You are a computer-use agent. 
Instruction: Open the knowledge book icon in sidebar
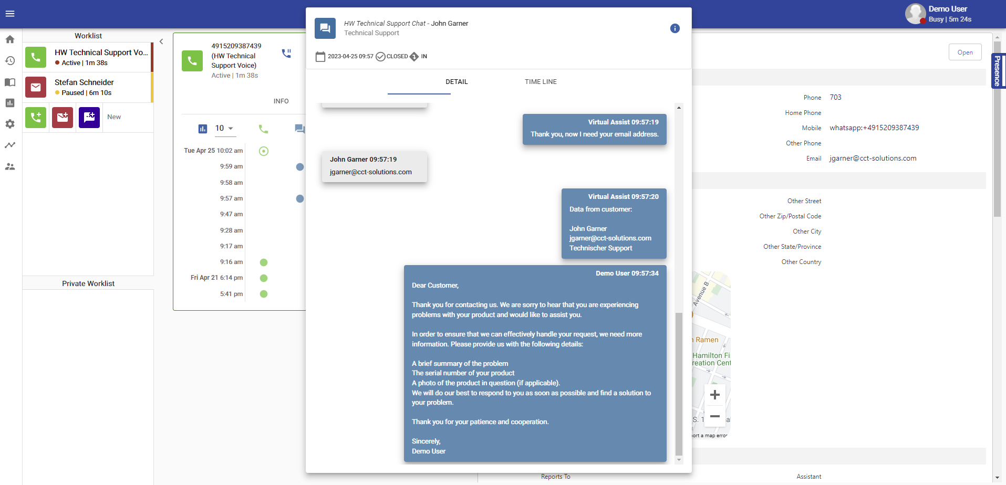pyautogui.click(x=10, y=82)
